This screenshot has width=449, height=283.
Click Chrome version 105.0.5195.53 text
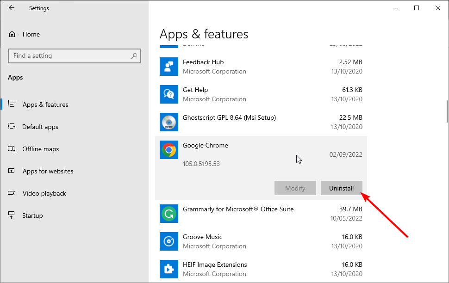pyautogui.click(x=201, y=164)
